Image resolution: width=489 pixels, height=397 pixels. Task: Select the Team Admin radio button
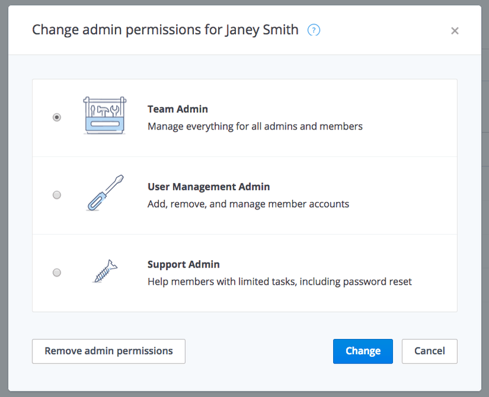pyautogui.click(x=57, y=117)
